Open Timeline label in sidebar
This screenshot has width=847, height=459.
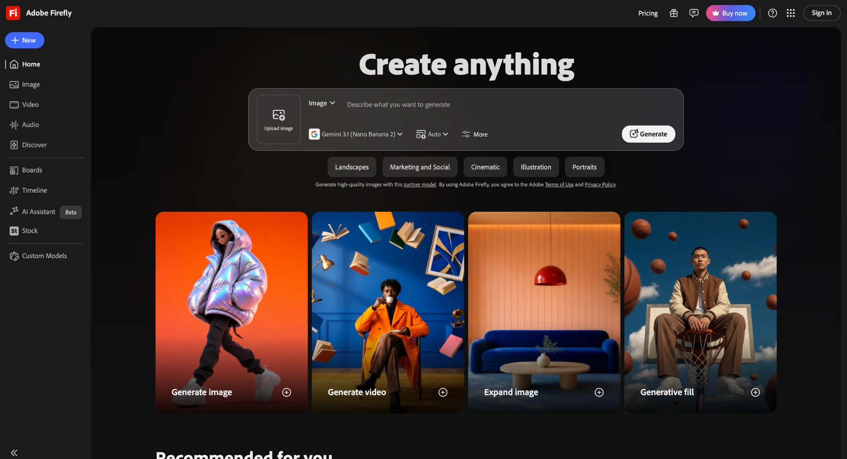(34, 190)
